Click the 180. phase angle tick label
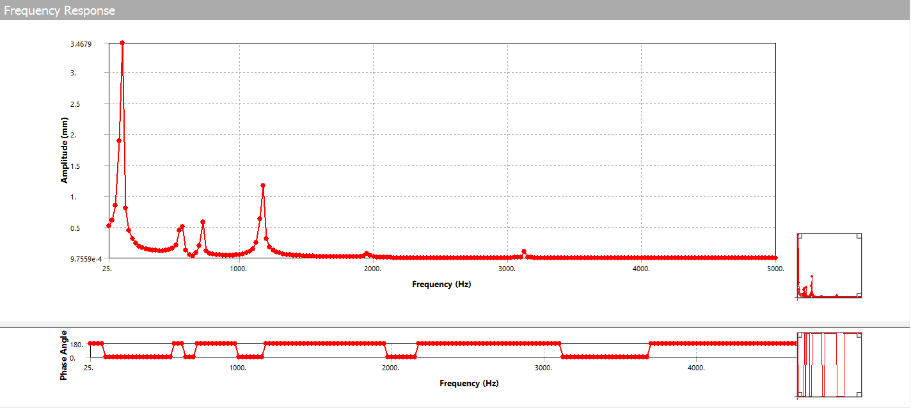 pyautogui.click(x=77, y=345)
